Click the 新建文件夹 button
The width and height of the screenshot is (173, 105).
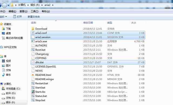click(34, 17)
